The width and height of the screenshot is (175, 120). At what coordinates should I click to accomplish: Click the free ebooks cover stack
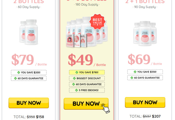77,41
